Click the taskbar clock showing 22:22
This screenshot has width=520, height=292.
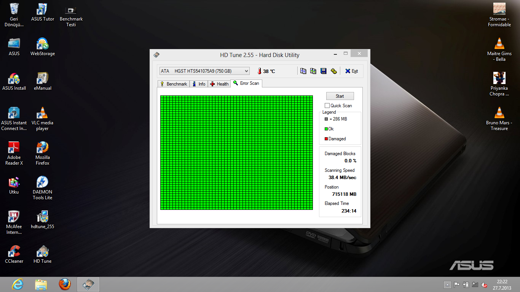click(502, 284)
